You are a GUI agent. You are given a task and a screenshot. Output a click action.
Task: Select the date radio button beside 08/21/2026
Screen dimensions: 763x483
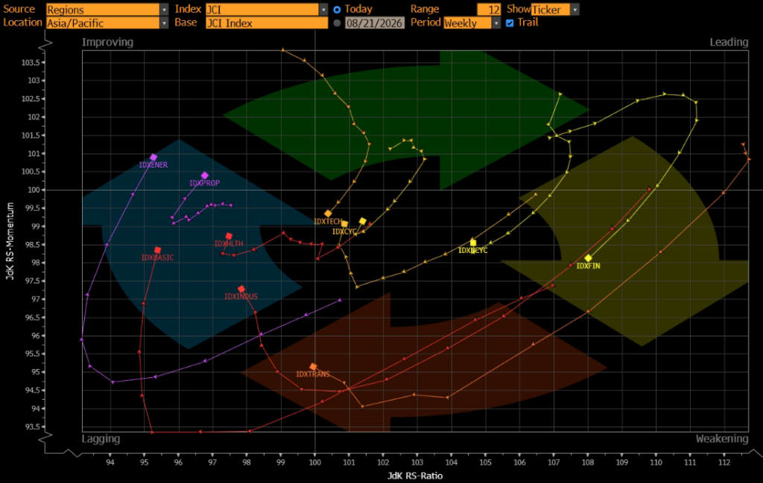[x=337, y=23]
